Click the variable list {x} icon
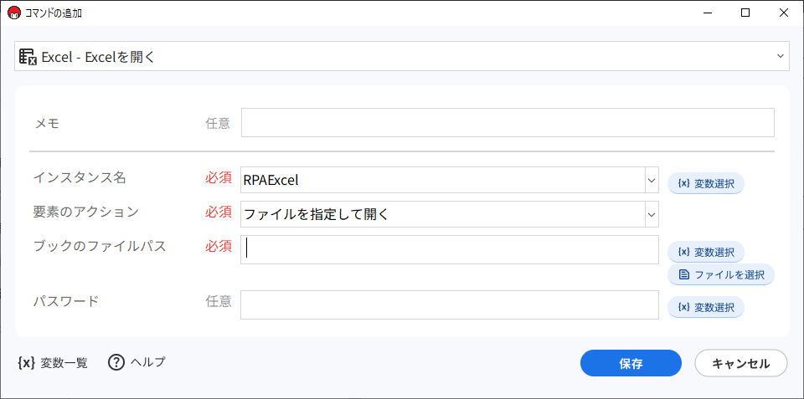Screen dimensions: 804x399 click(26, 363)
